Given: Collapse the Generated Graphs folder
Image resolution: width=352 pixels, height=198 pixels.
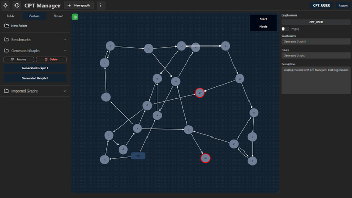Looking at the screenshot, I should (x=35, y=51).
